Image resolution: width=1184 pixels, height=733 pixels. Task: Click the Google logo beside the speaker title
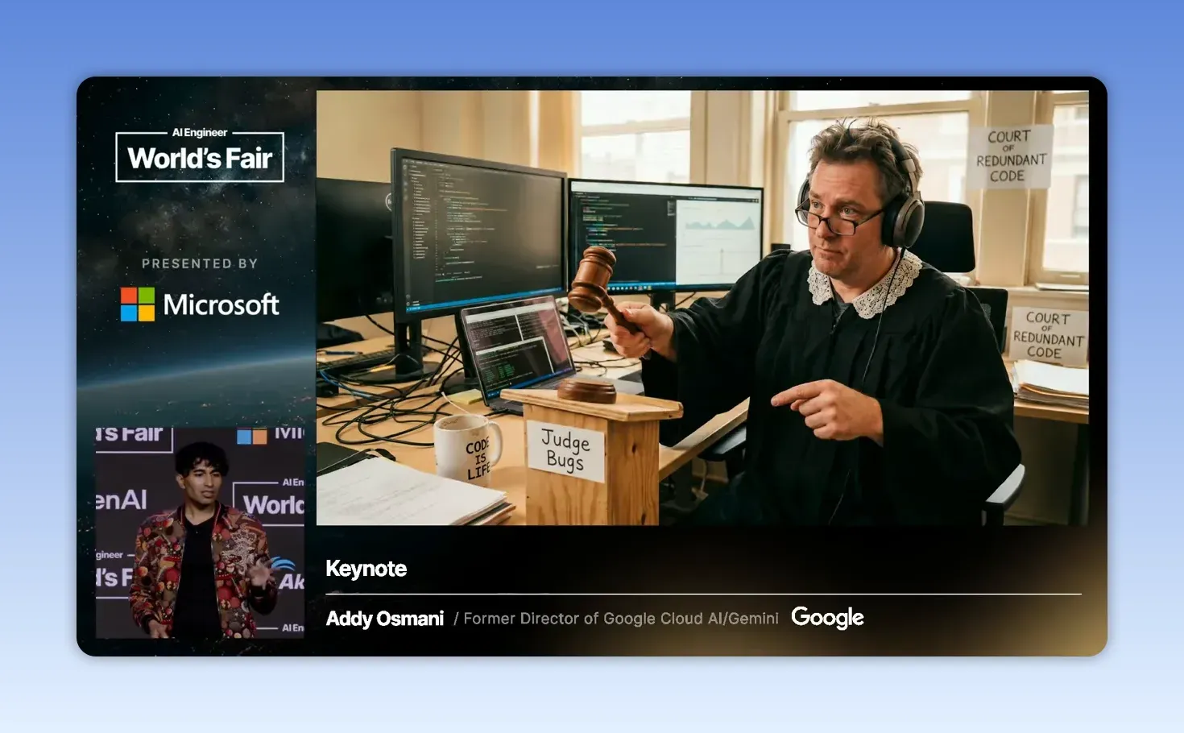(827, 618)
